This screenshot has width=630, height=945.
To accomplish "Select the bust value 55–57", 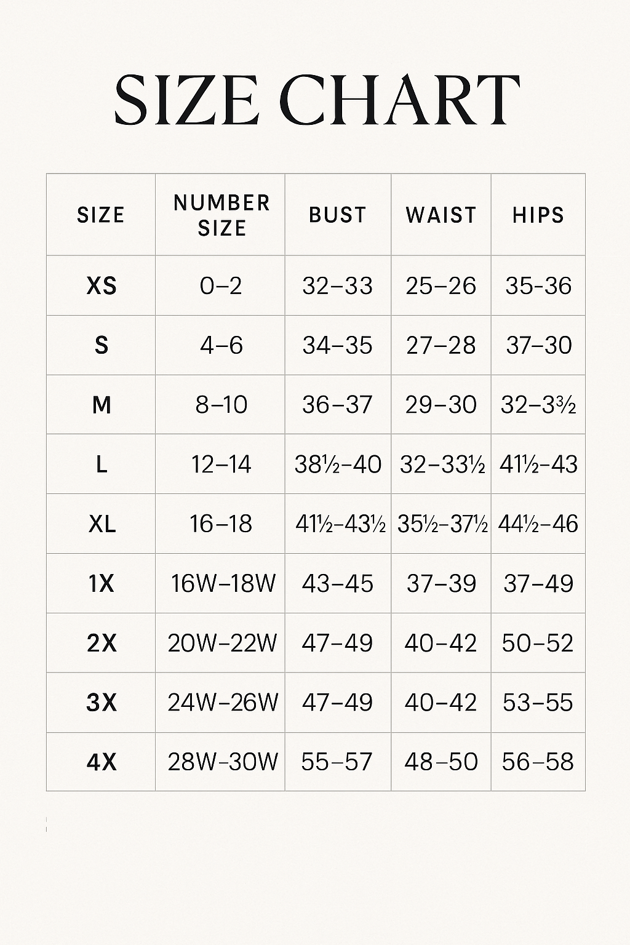I will pos(338,762).
